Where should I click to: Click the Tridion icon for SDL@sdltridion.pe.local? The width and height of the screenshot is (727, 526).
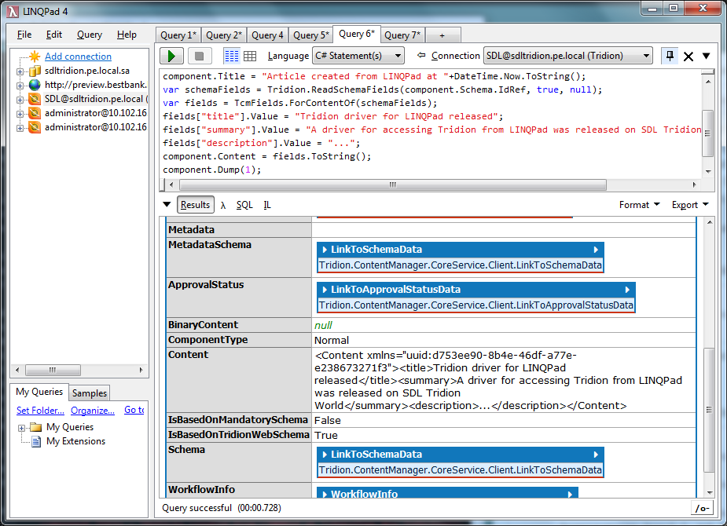(x=35, y=99)
